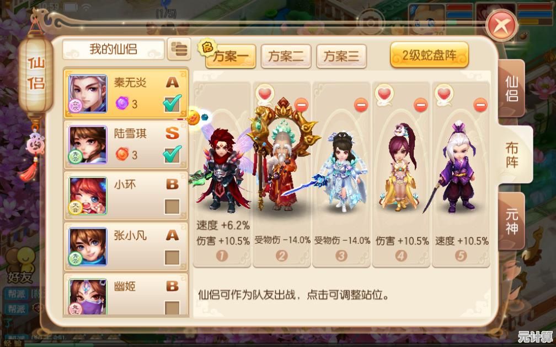This screenshot has width=556, height=347.
Task: Remove companion from formation slot 2
Action: coord(301,105)
